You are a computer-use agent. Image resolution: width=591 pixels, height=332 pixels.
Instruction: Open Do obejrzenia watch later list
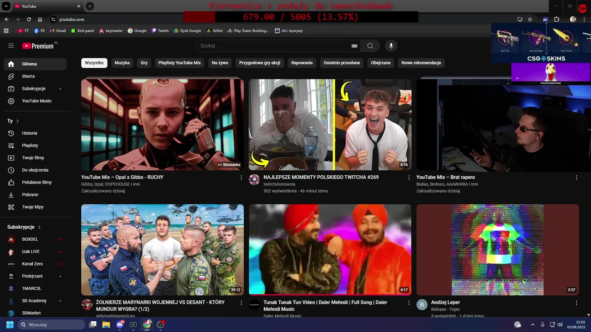pos(35,170)
